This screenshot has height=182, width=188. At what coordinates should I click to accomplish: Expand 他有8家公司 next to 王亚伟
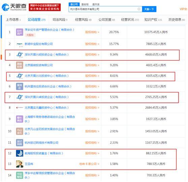click(x=89, y=164)
